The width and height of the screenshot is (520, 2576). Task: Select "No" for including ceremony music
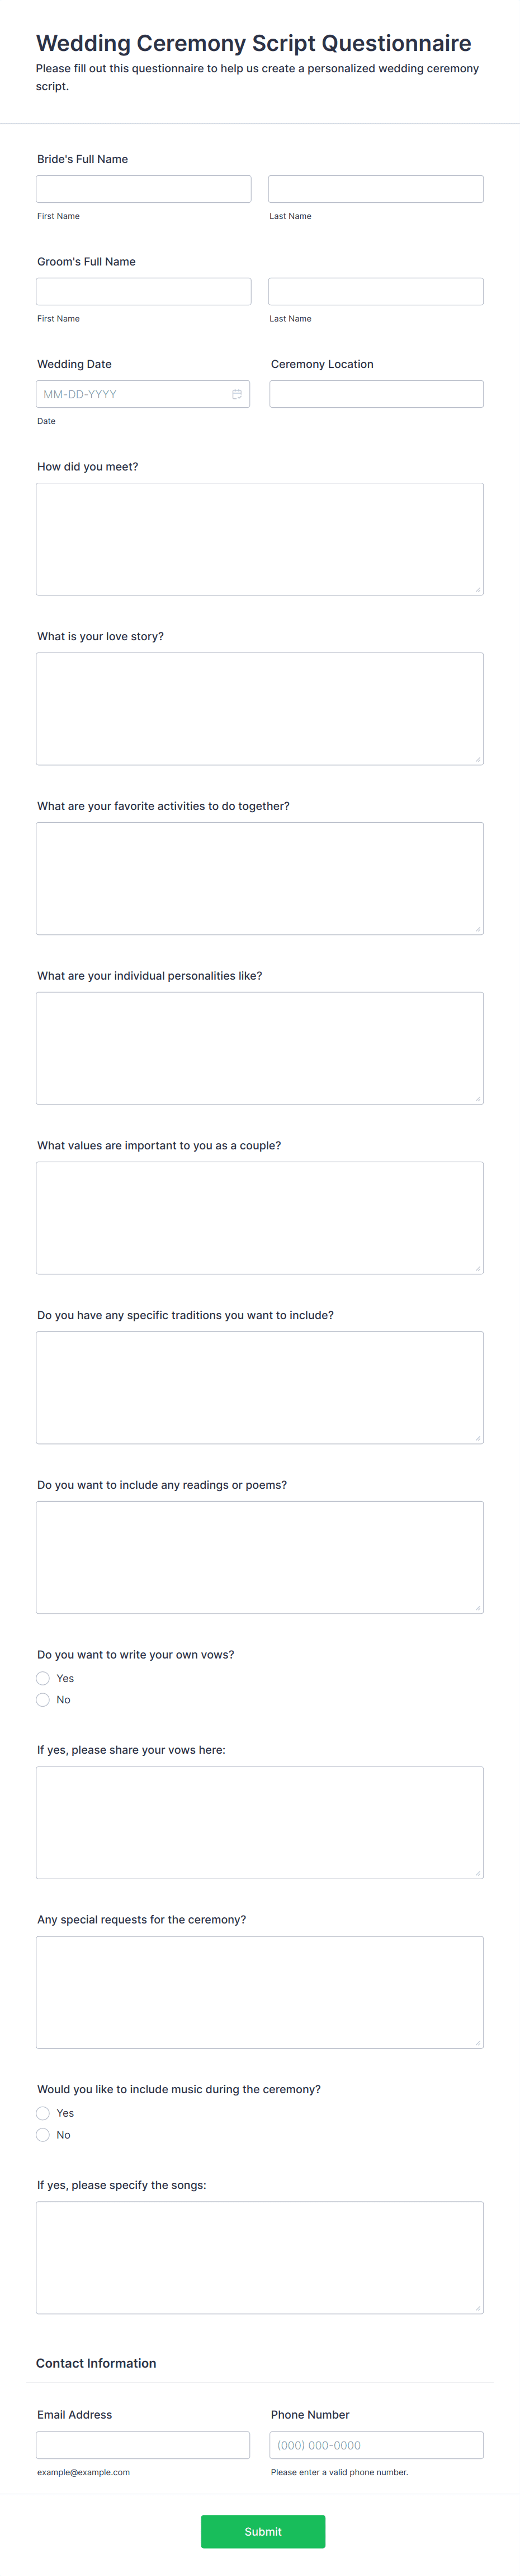pos(43,2134)
